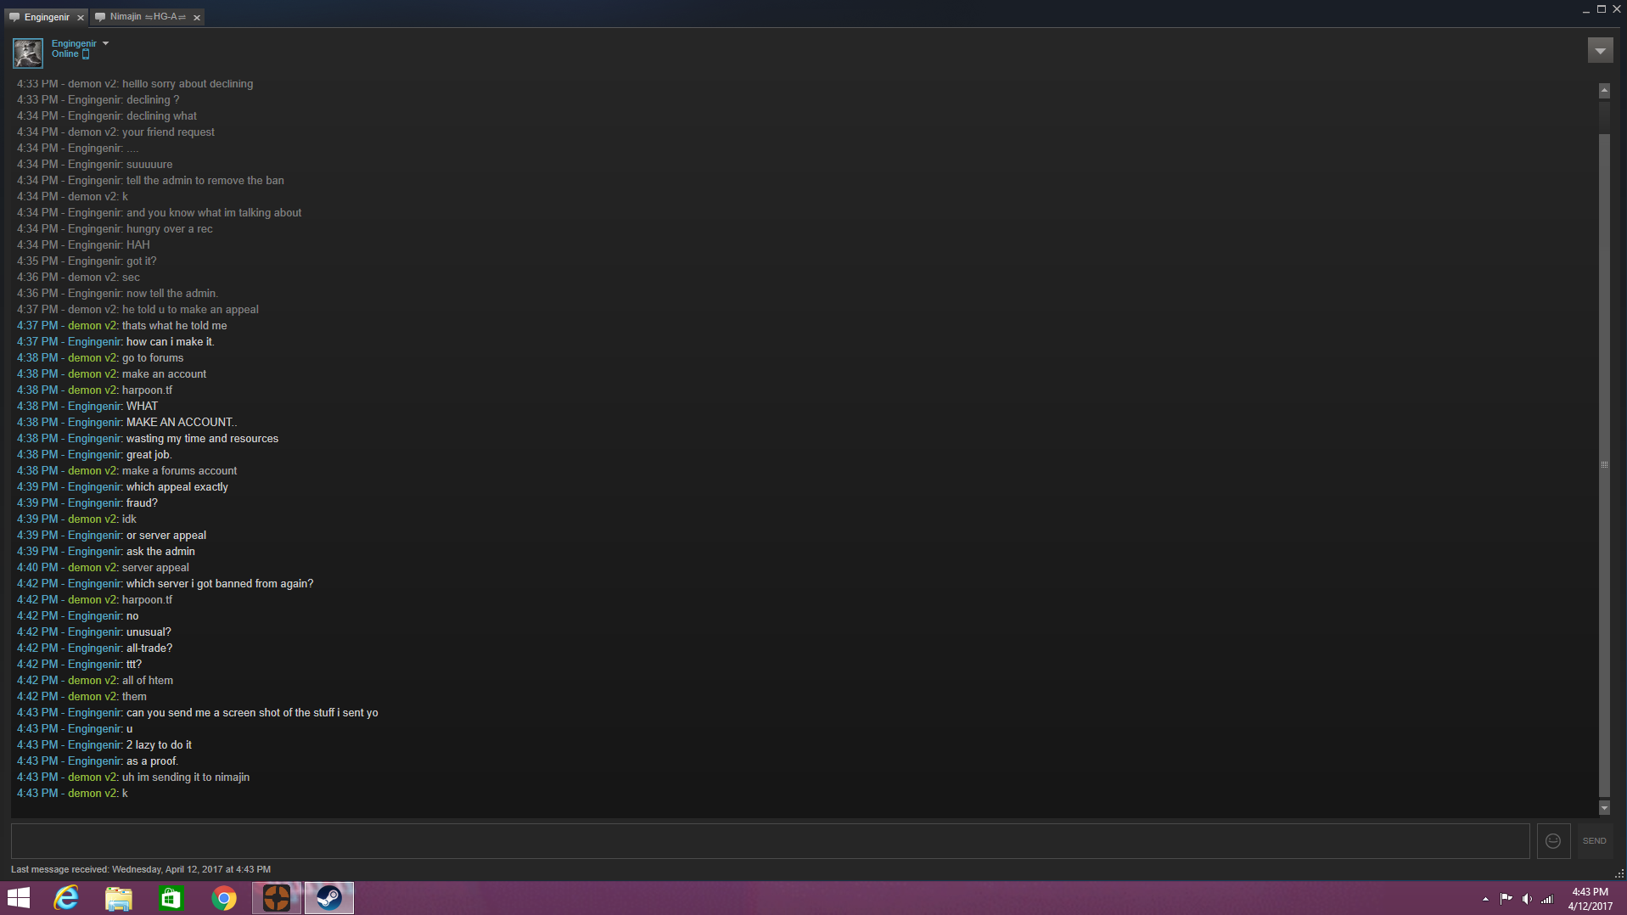Expand the Engingenir name dropdown arrow
Screen dimensions: 1627x915
click(x=105, y=43)
